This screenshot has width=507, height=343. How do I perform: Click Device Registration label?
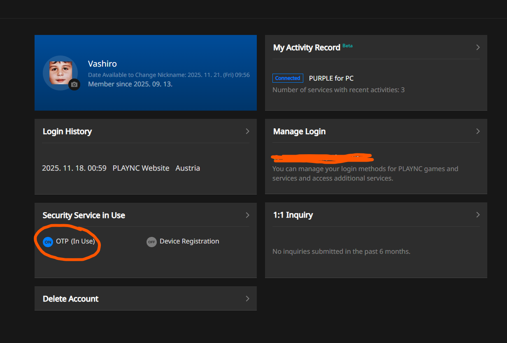pyautogui.click(x=189, y=241)
